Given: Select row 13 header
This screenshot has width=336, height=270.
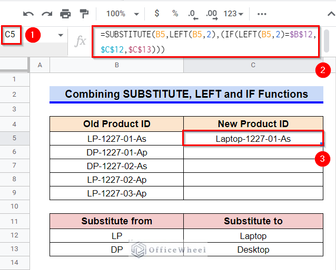Looking at the screenshot, I should click(14, 249).
